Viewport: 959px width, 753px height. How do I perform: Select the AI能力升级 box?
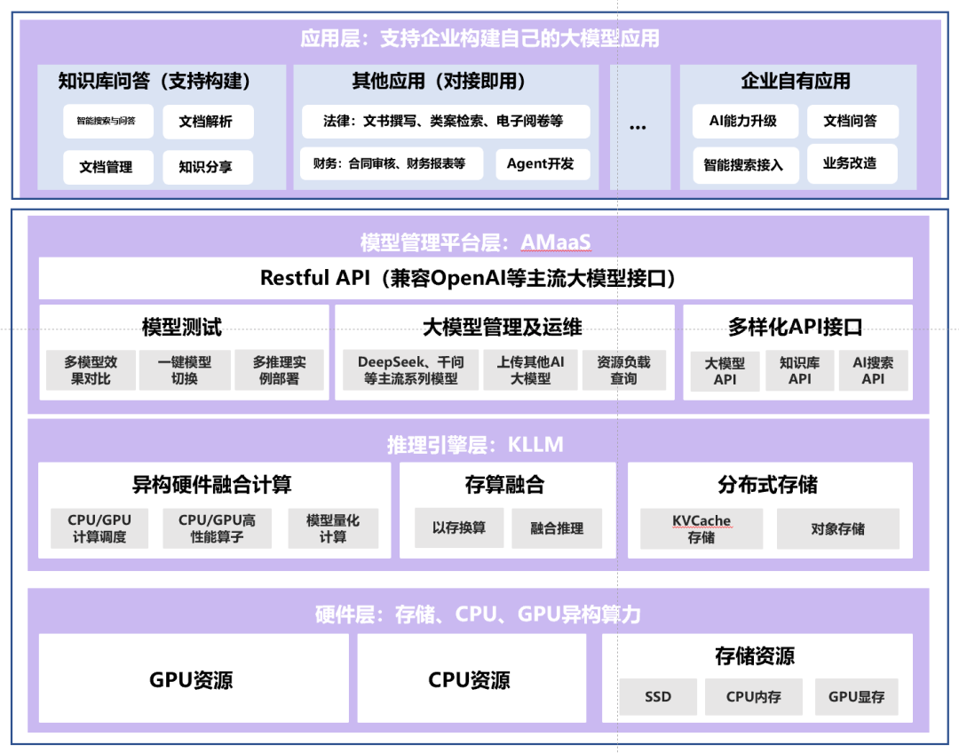tap(744, 122)
